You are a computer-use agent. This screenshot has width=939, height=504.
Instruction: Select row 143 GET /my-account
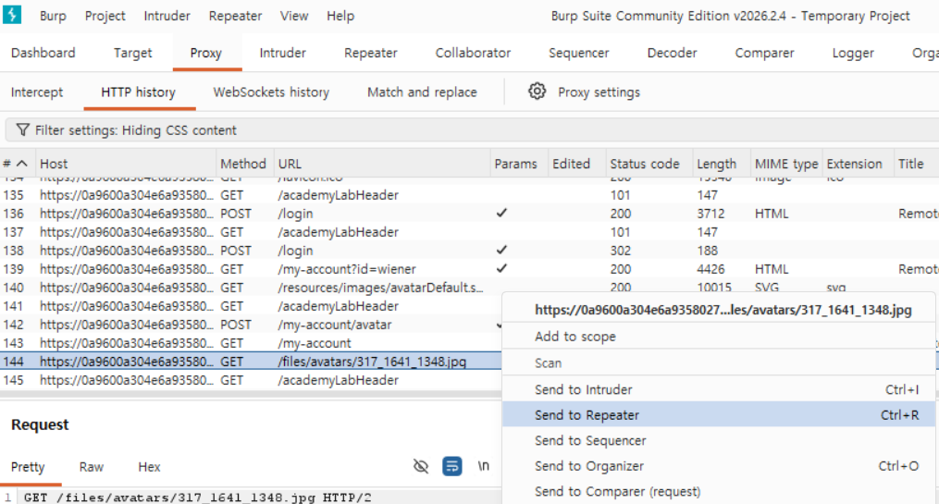tap(251, 343)
